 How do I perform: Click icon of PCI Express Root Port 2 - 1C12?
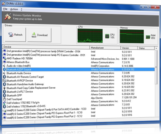pos(4,118)
